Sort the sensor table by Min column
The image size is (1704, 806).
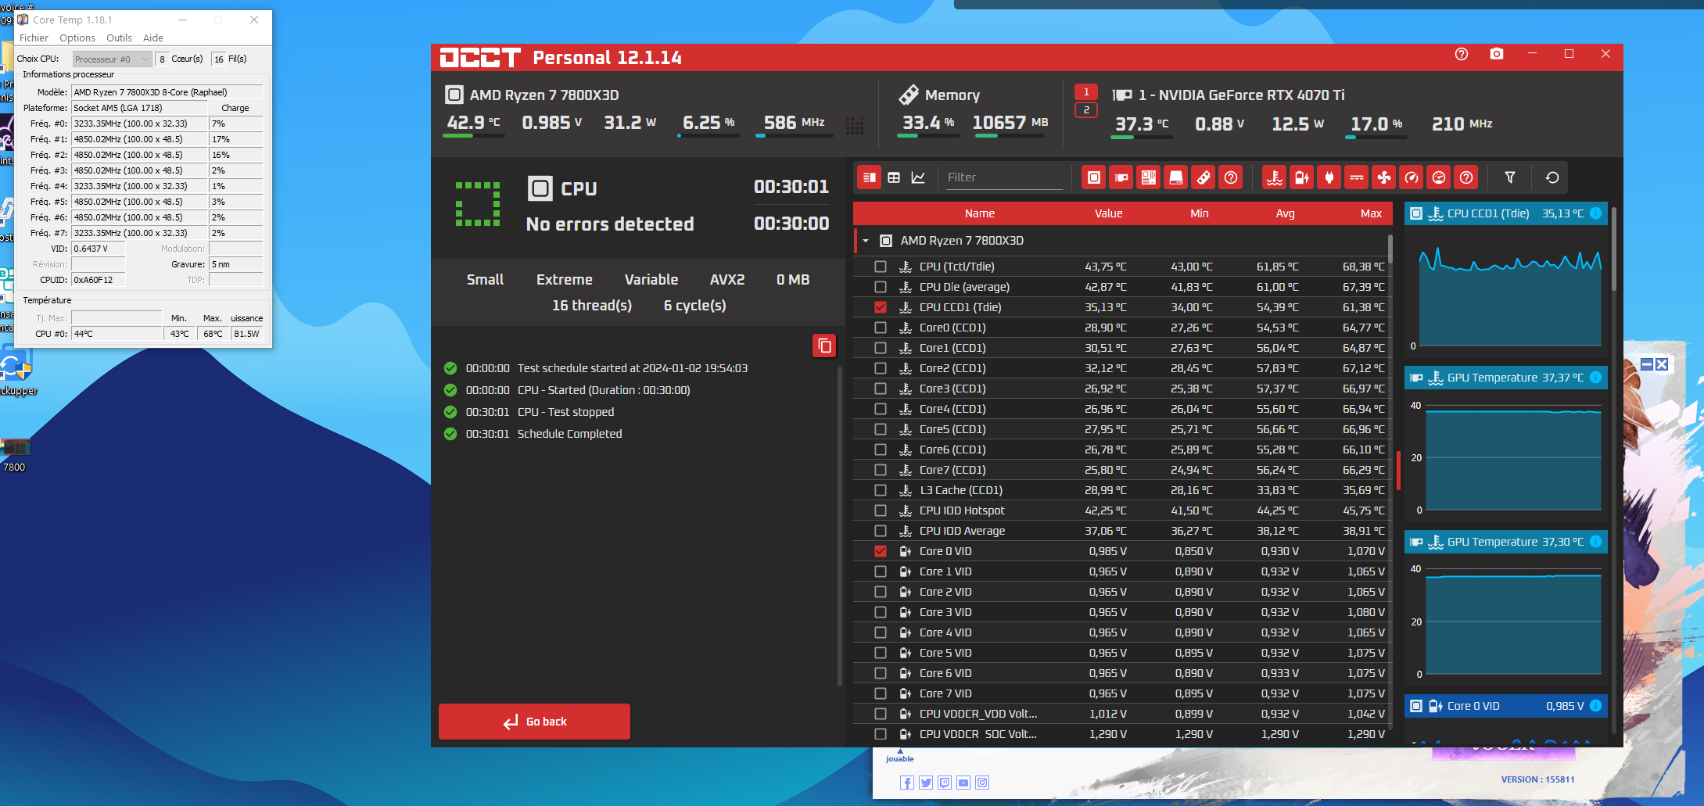click(x=1199, y=213)
